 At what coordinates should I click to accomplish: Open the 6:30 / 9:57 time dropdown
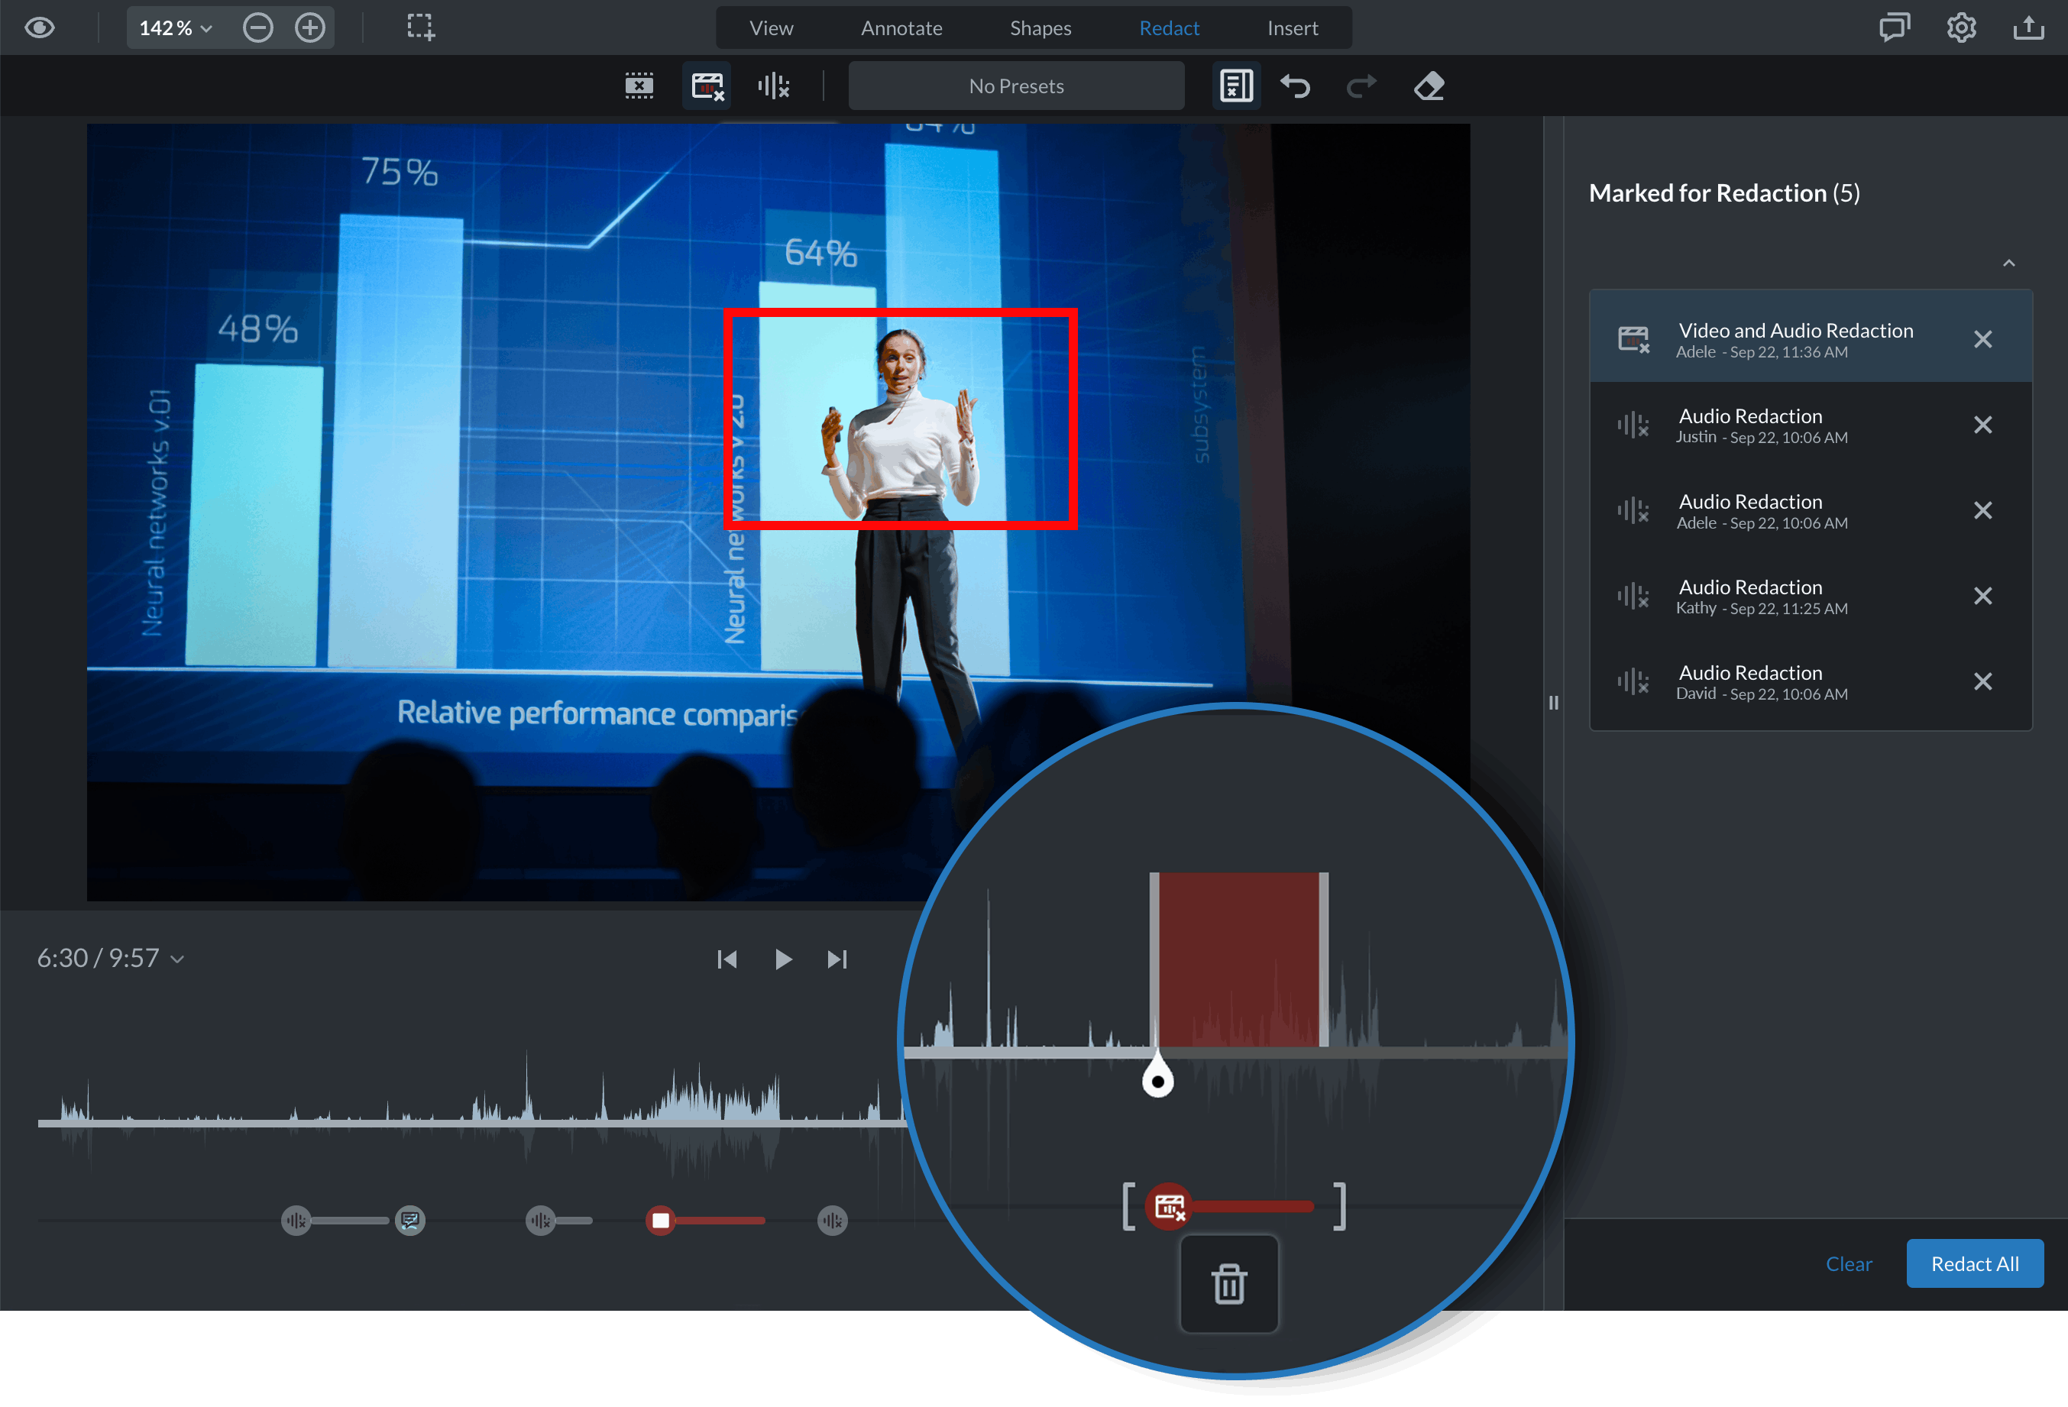[110, 959]
